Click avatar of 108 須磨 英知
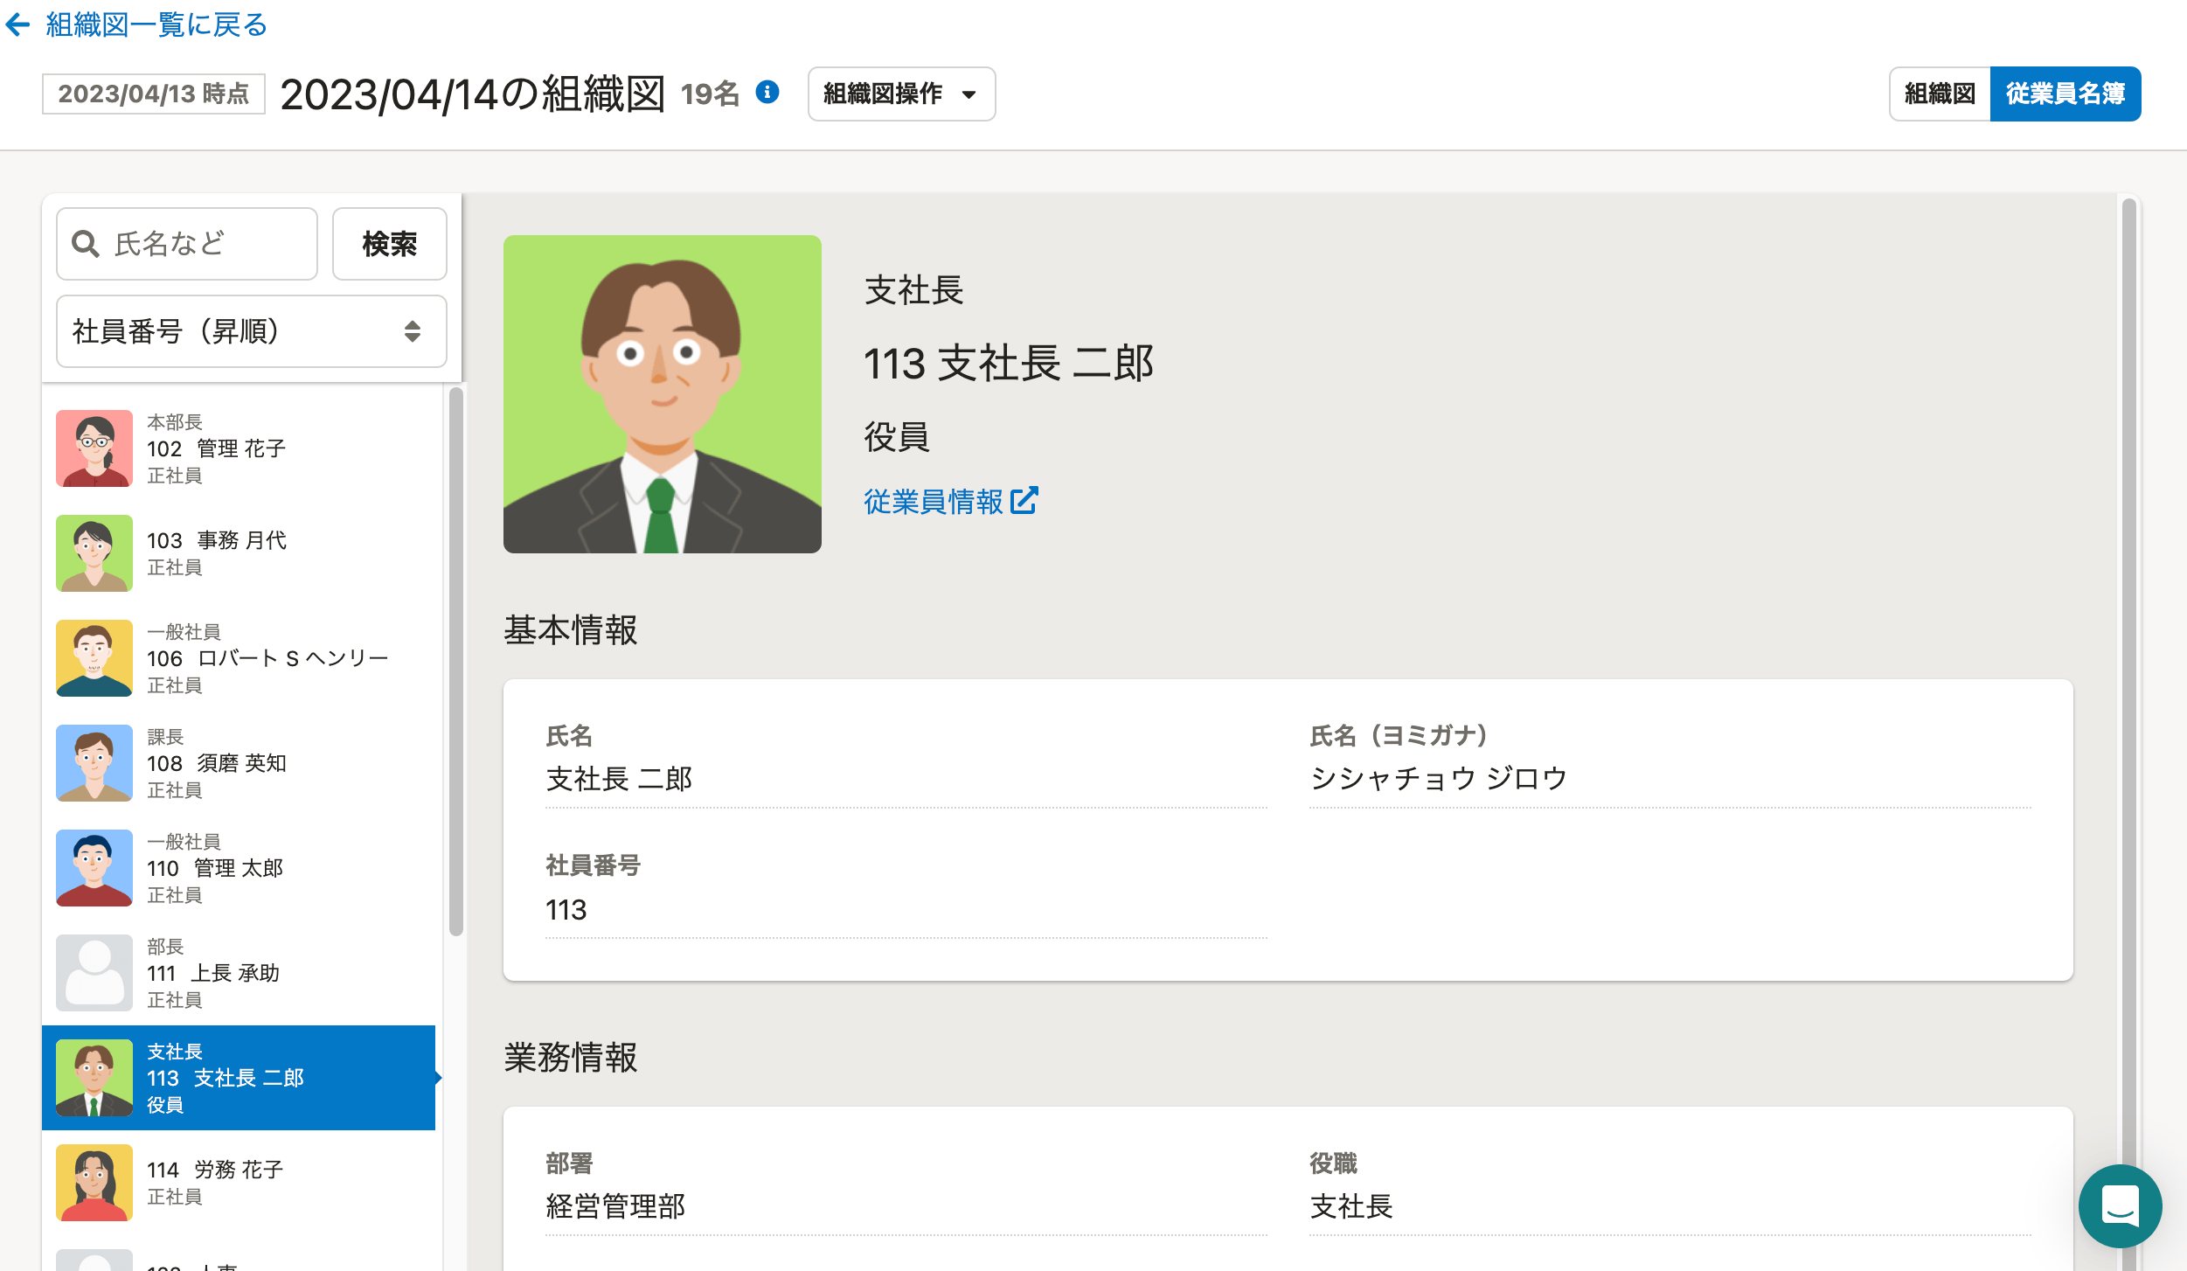Screen dimensions: 2187x1271 [94, 763]
